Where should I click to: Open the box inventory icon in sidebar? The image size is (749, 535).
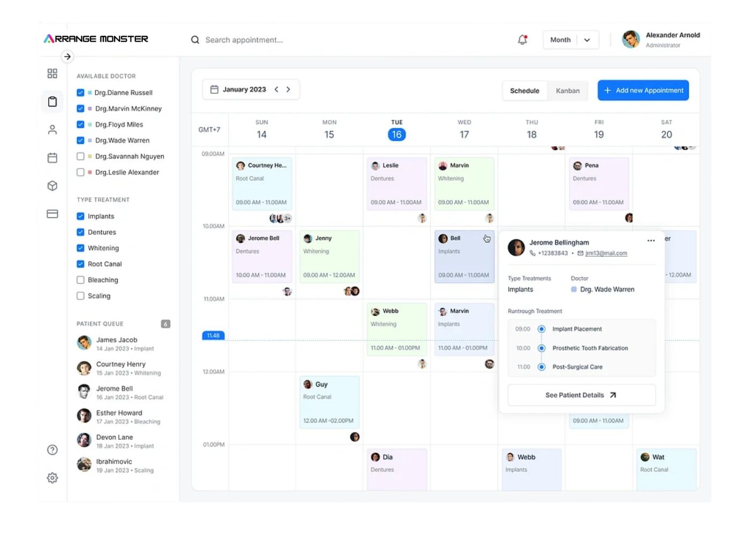tap(52, 186)
